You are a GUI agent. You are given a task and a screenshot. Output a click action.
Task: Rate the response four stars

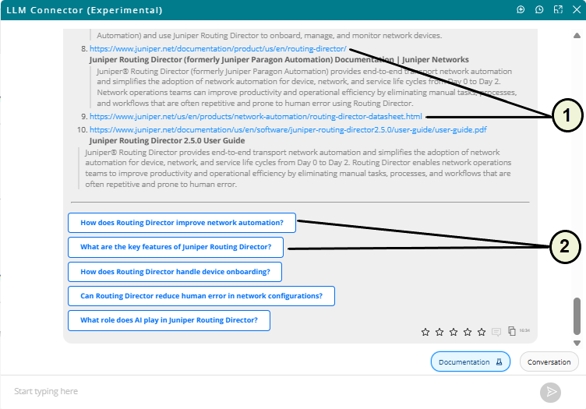click(x=468, y=332)
